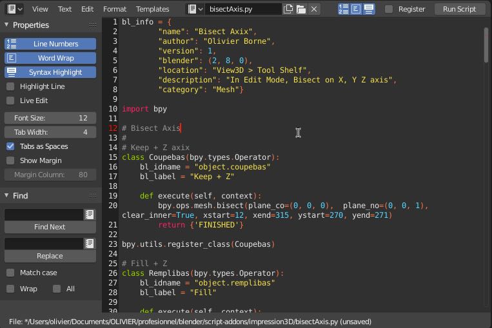Open the text data-block browse dropdown
Screen dimensions: 492x328
(x=195, y=9)
